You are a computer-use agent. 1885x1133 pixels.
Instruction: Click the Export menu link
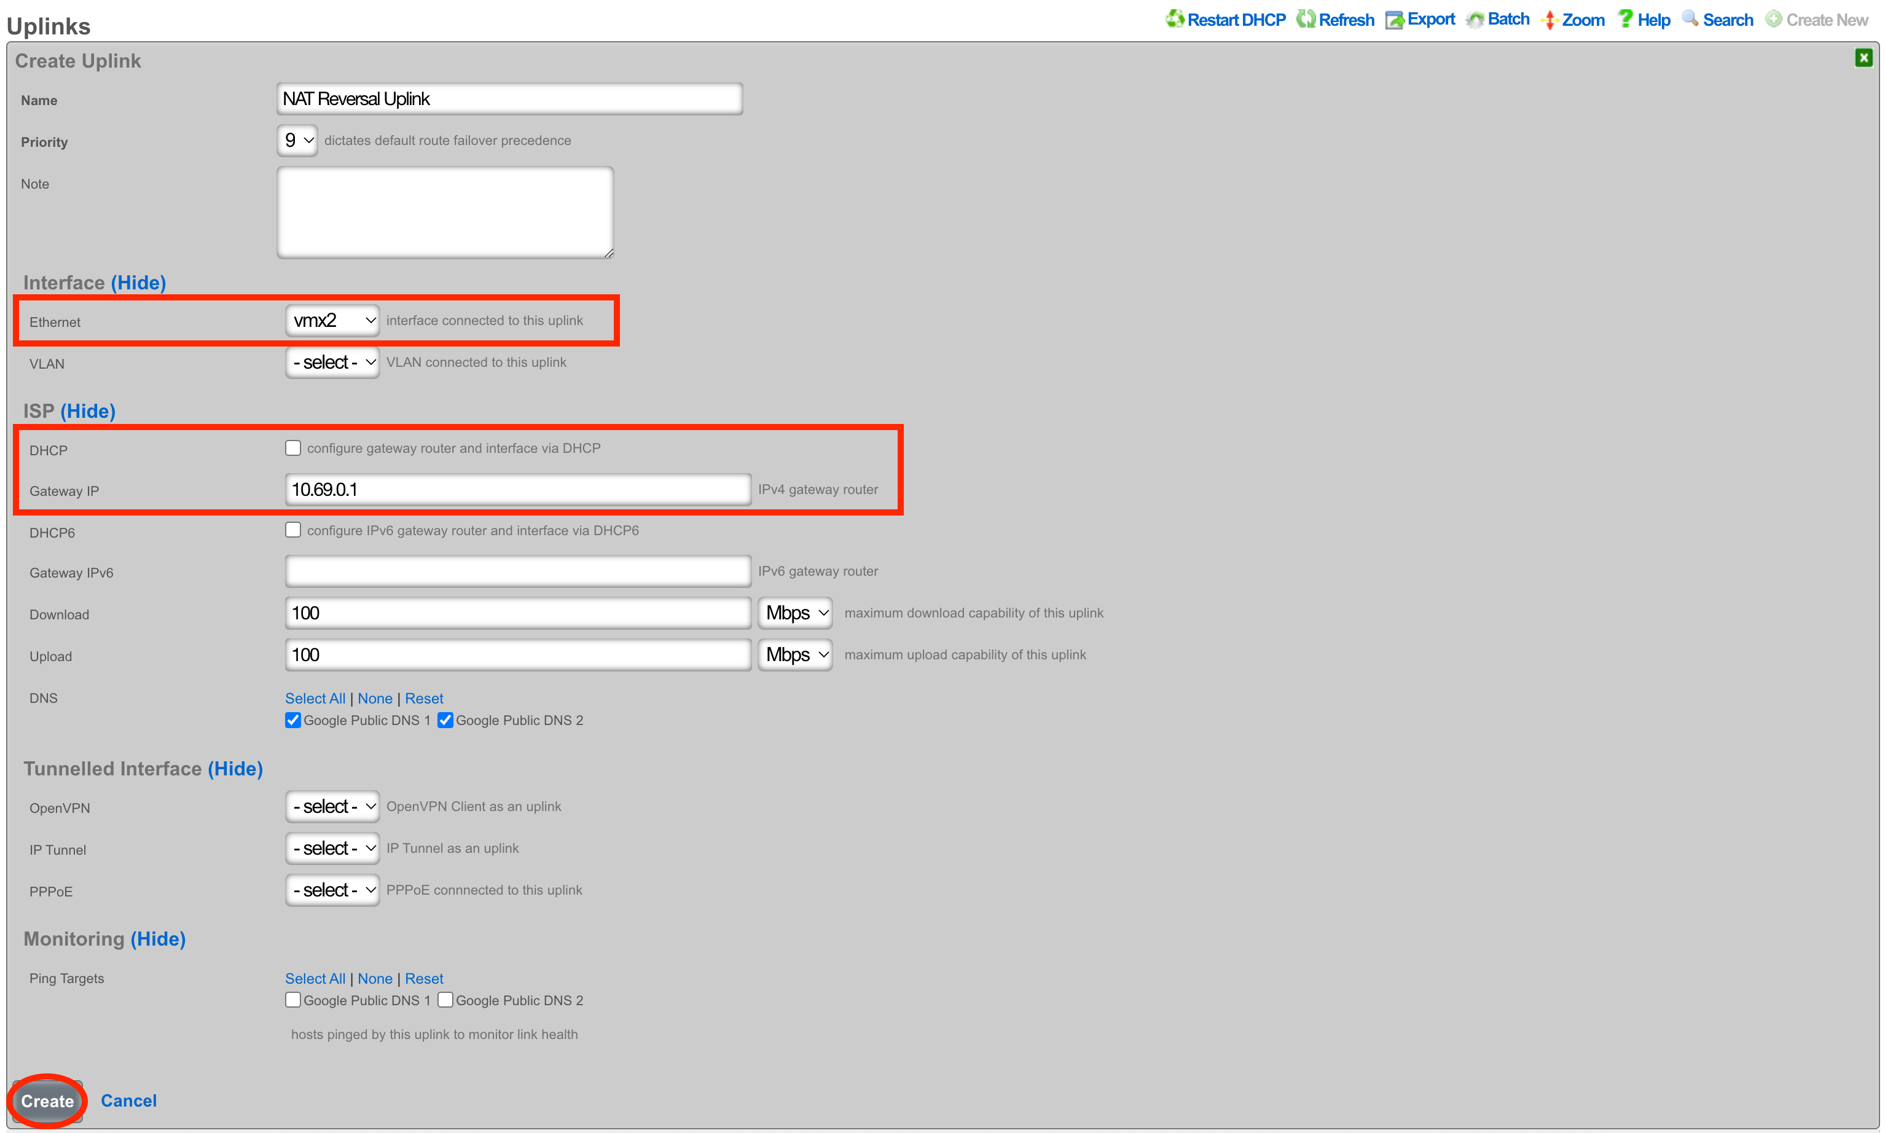coord(1431,19)
